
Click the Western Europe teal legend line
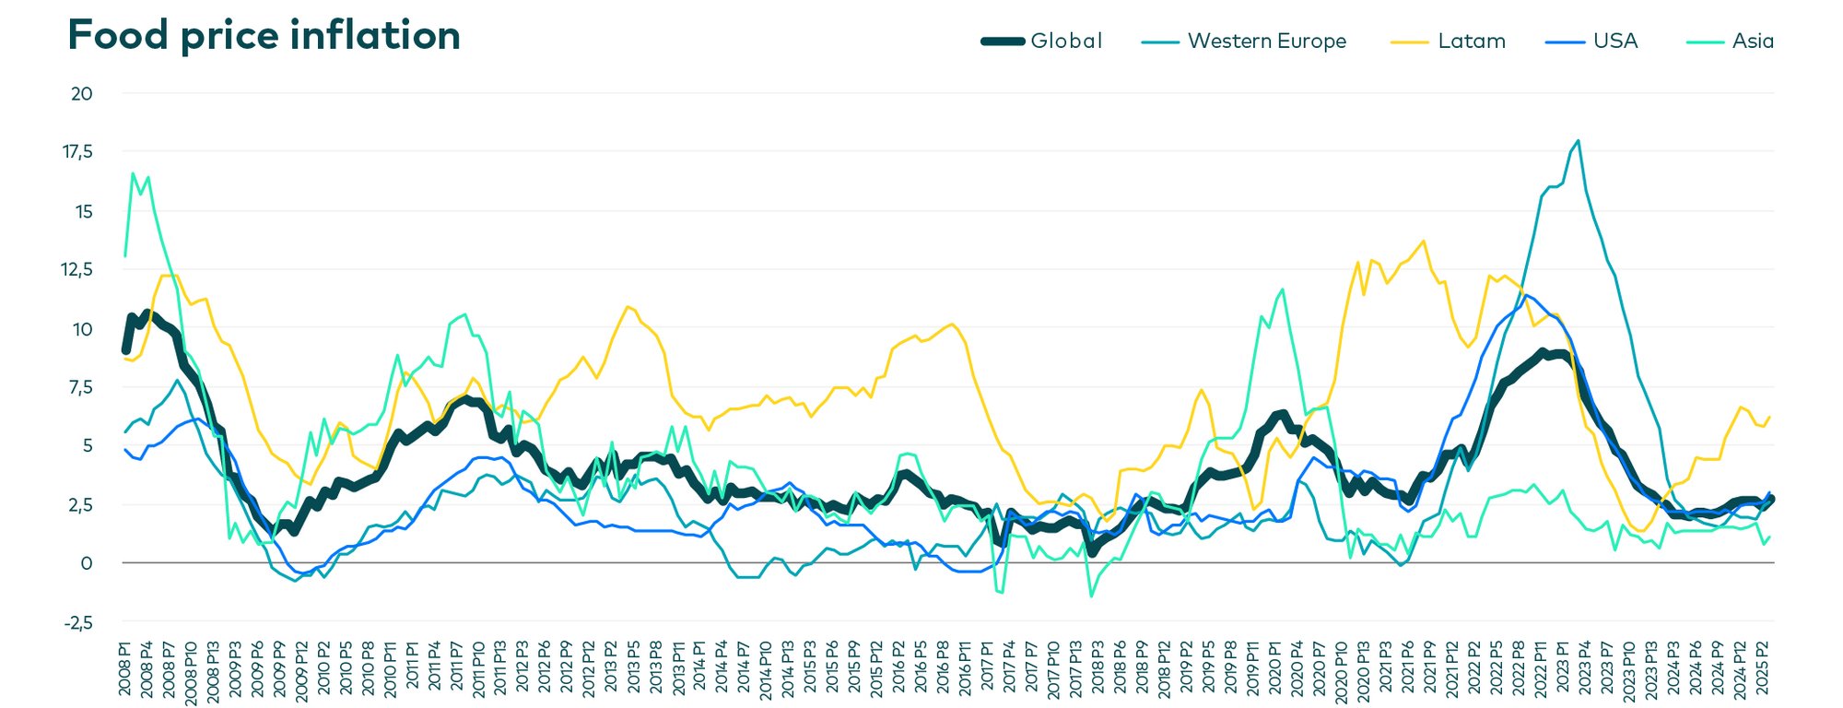pos(1159,41)
